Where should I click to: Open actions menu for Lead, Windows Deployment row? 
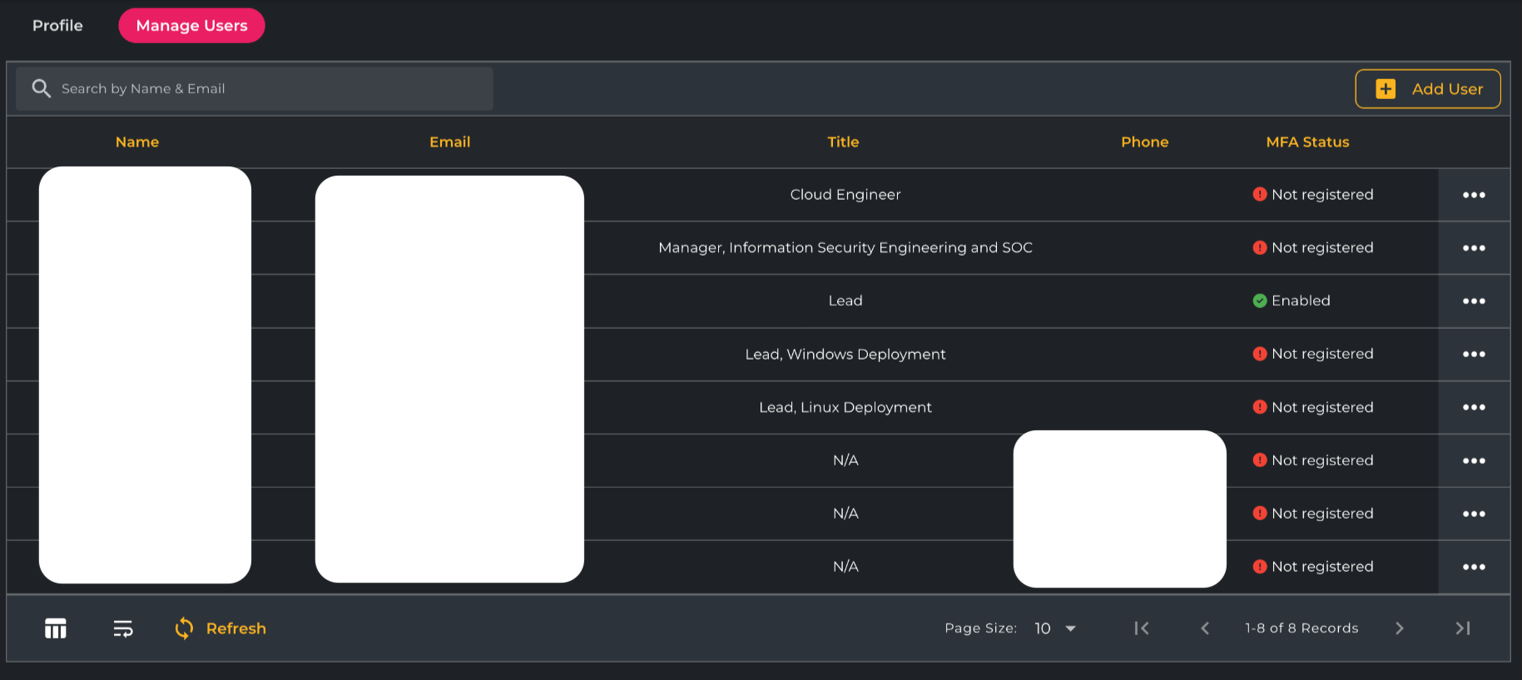click(x=1474, y=355)
